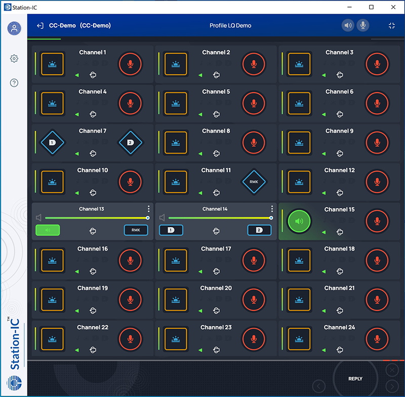The height and width of the screenshot is (397, 405).
Task: Click the green volume arrow on Channel 15
Action: (324, 232)
